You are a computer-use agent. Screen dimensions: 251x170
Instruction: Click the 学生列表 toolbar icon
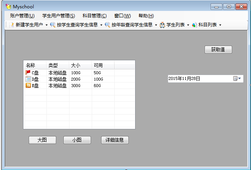(162, 25)
